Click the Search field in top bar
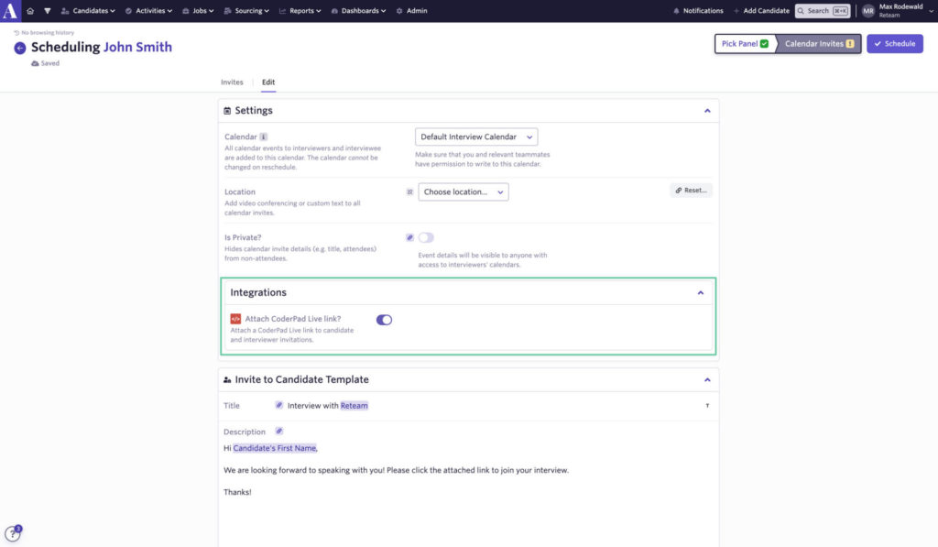938x547 pixels. pyautogui.click(x=822, y=10)
